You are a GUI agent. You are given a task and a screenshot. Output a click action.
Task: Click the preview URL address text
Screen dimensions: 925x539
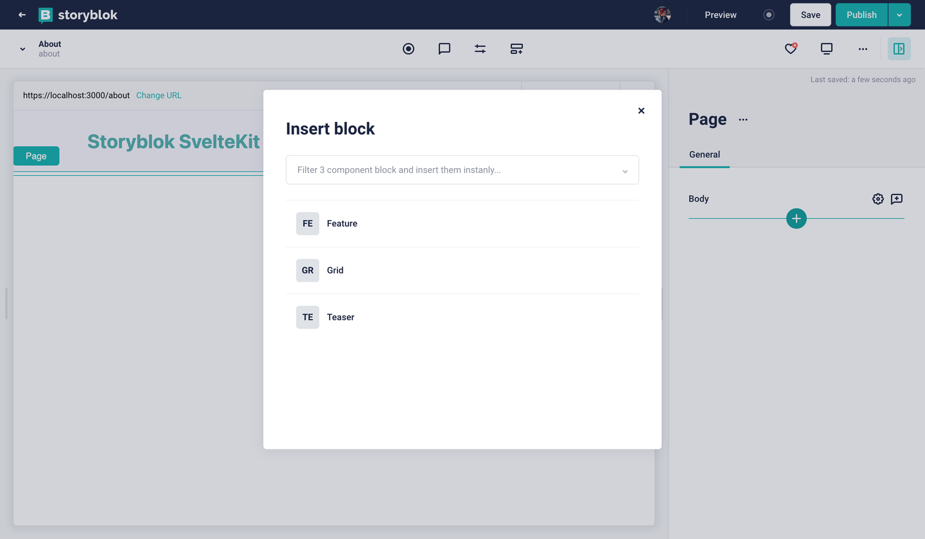point(76,95)
